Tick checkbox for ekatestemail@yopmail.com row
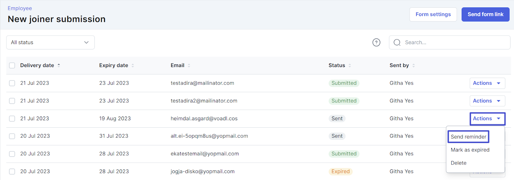This screenshot has width=514, height=180. pyautogui.click(x=12, y=154)
